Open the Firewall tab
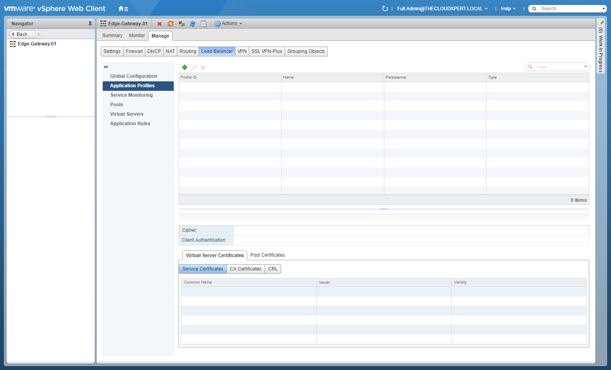Screen dimensions: 611x370 (134, 51)
